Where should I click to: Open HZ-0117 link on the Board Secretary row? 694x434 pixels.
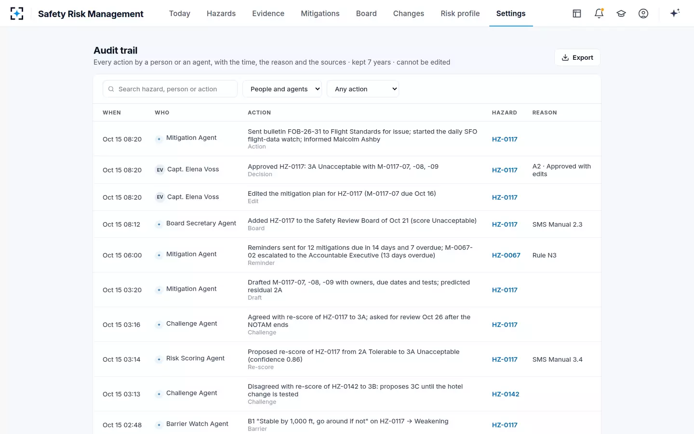coord(505,224)
